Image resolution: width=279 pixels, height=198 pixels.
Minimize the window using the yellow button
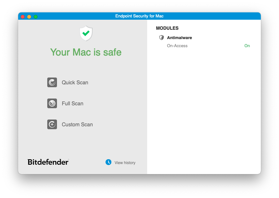click(29, 16)
